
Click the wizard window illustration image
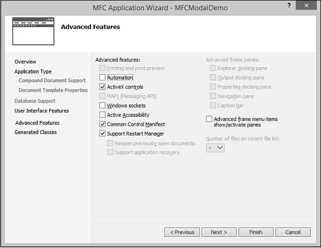click(33, 31)
